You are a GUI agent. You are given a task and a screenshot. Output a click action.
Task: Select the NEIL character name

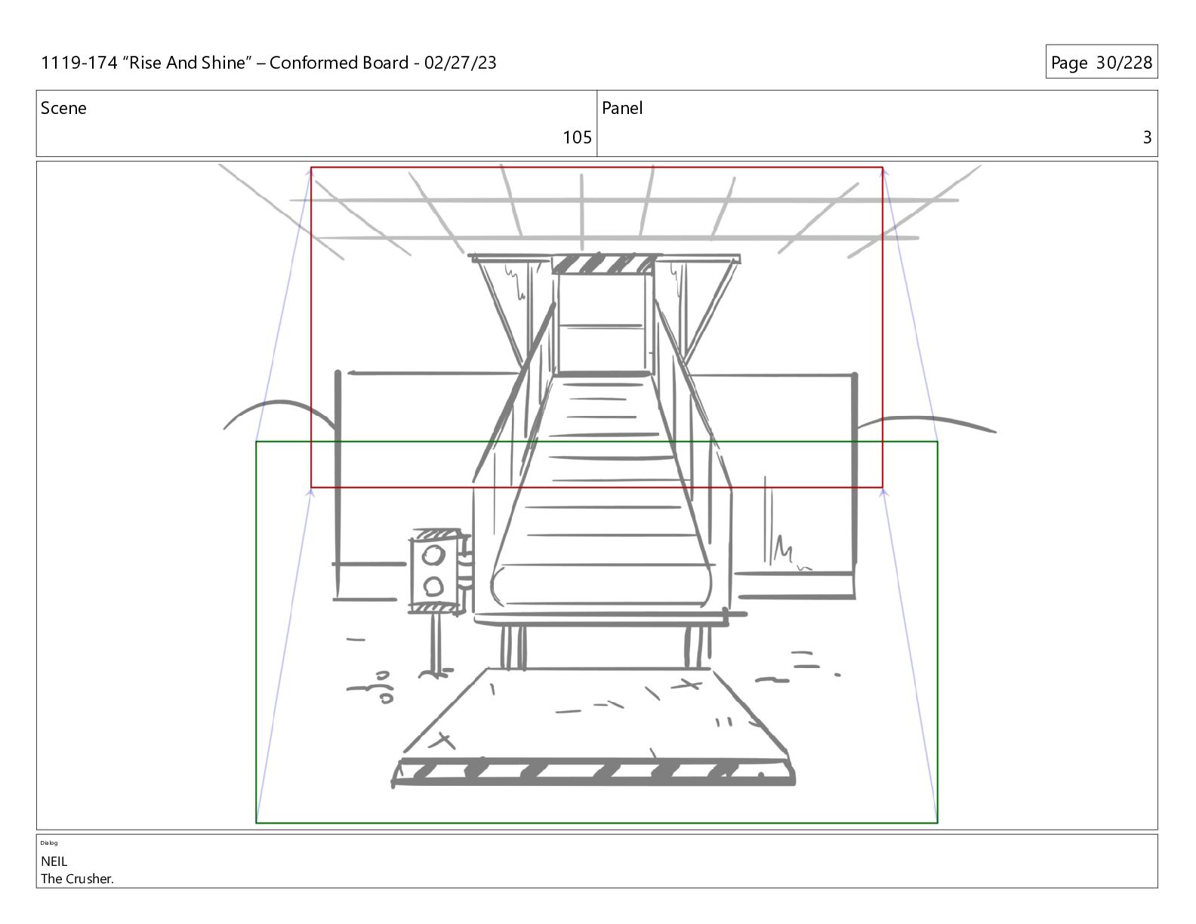(x=54, y=861)
